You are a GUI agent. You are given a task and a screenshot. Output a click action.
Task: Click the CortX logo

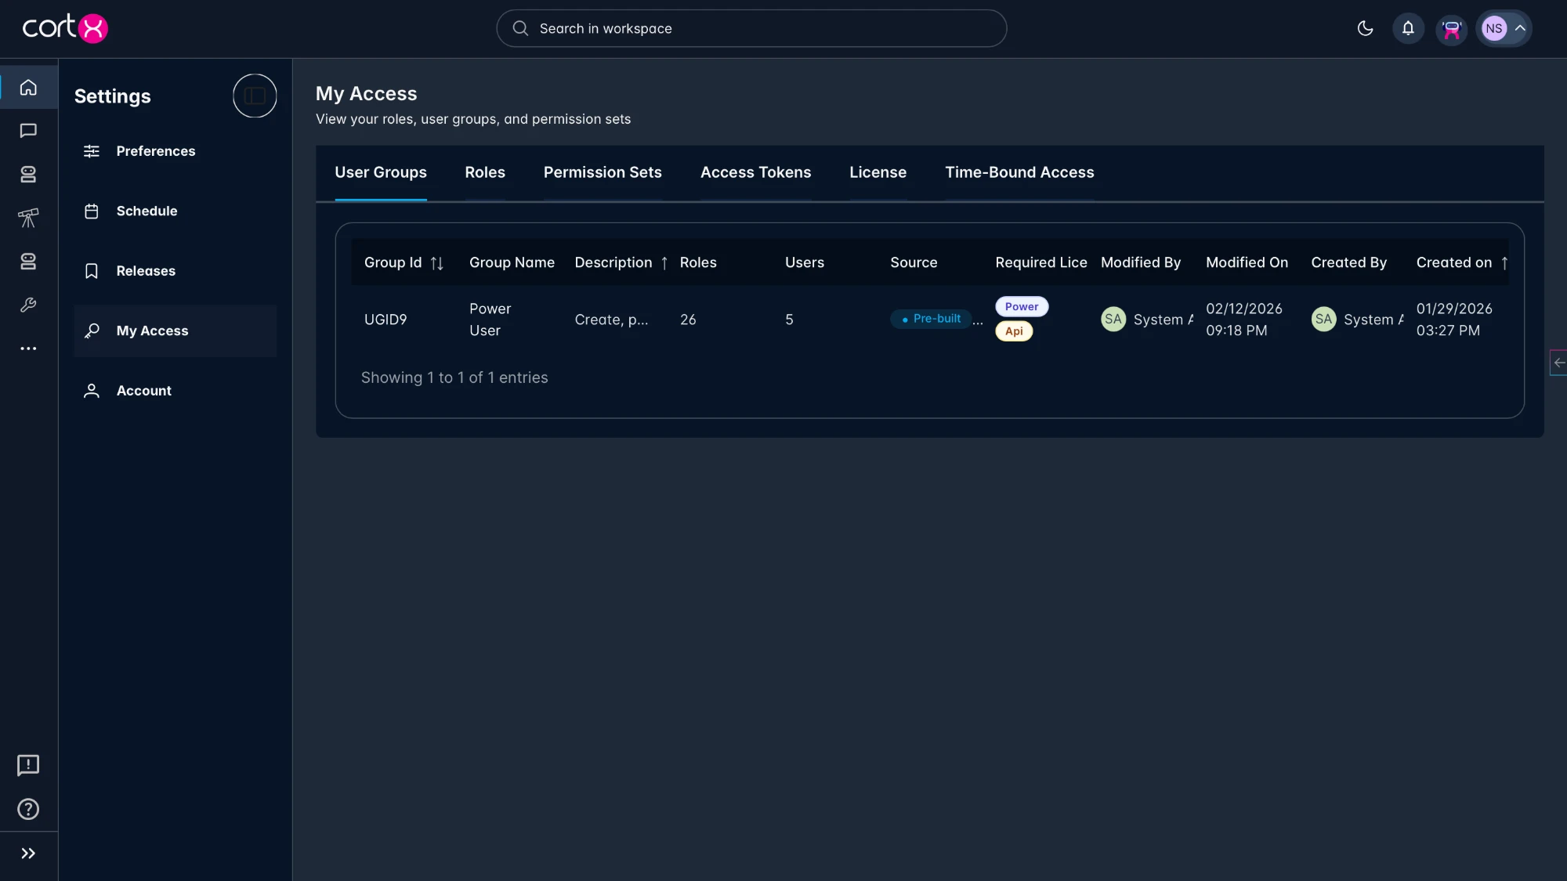click(65, 28)
